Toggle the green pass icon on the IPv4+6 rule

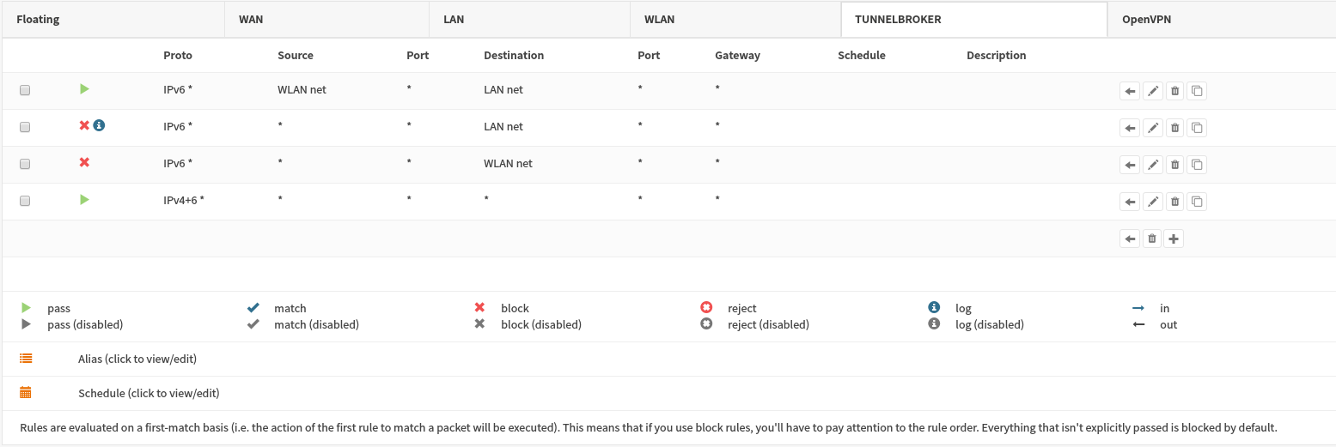pos(84,199)
